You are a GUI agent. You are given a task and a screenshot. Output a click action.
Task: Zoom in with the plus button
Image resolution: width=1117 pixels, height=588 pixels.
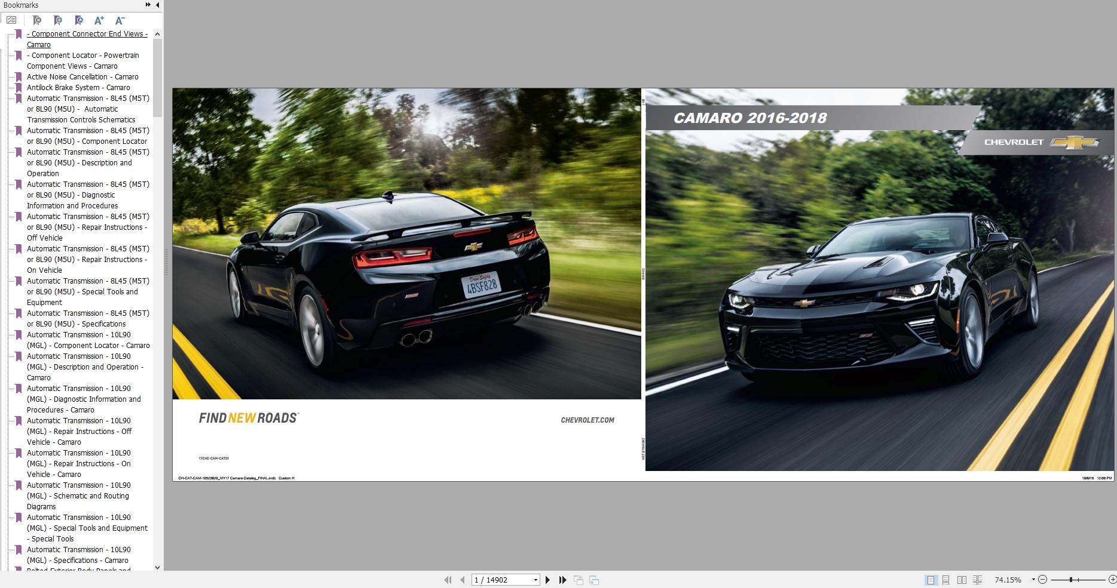pyautogui.click(x=1112, y=580)
